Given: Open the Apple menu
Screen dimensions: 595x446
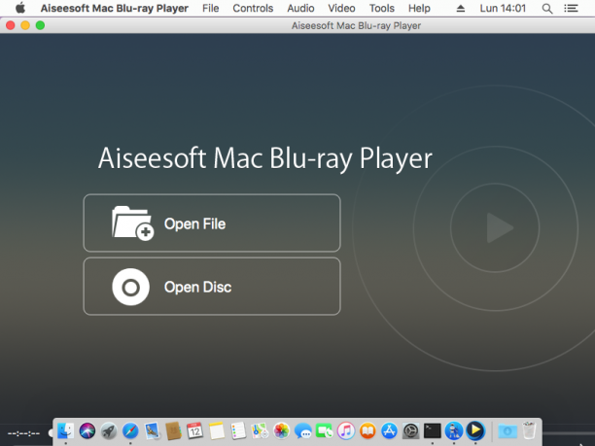Looking at the screenshot, I should (20, 8).
